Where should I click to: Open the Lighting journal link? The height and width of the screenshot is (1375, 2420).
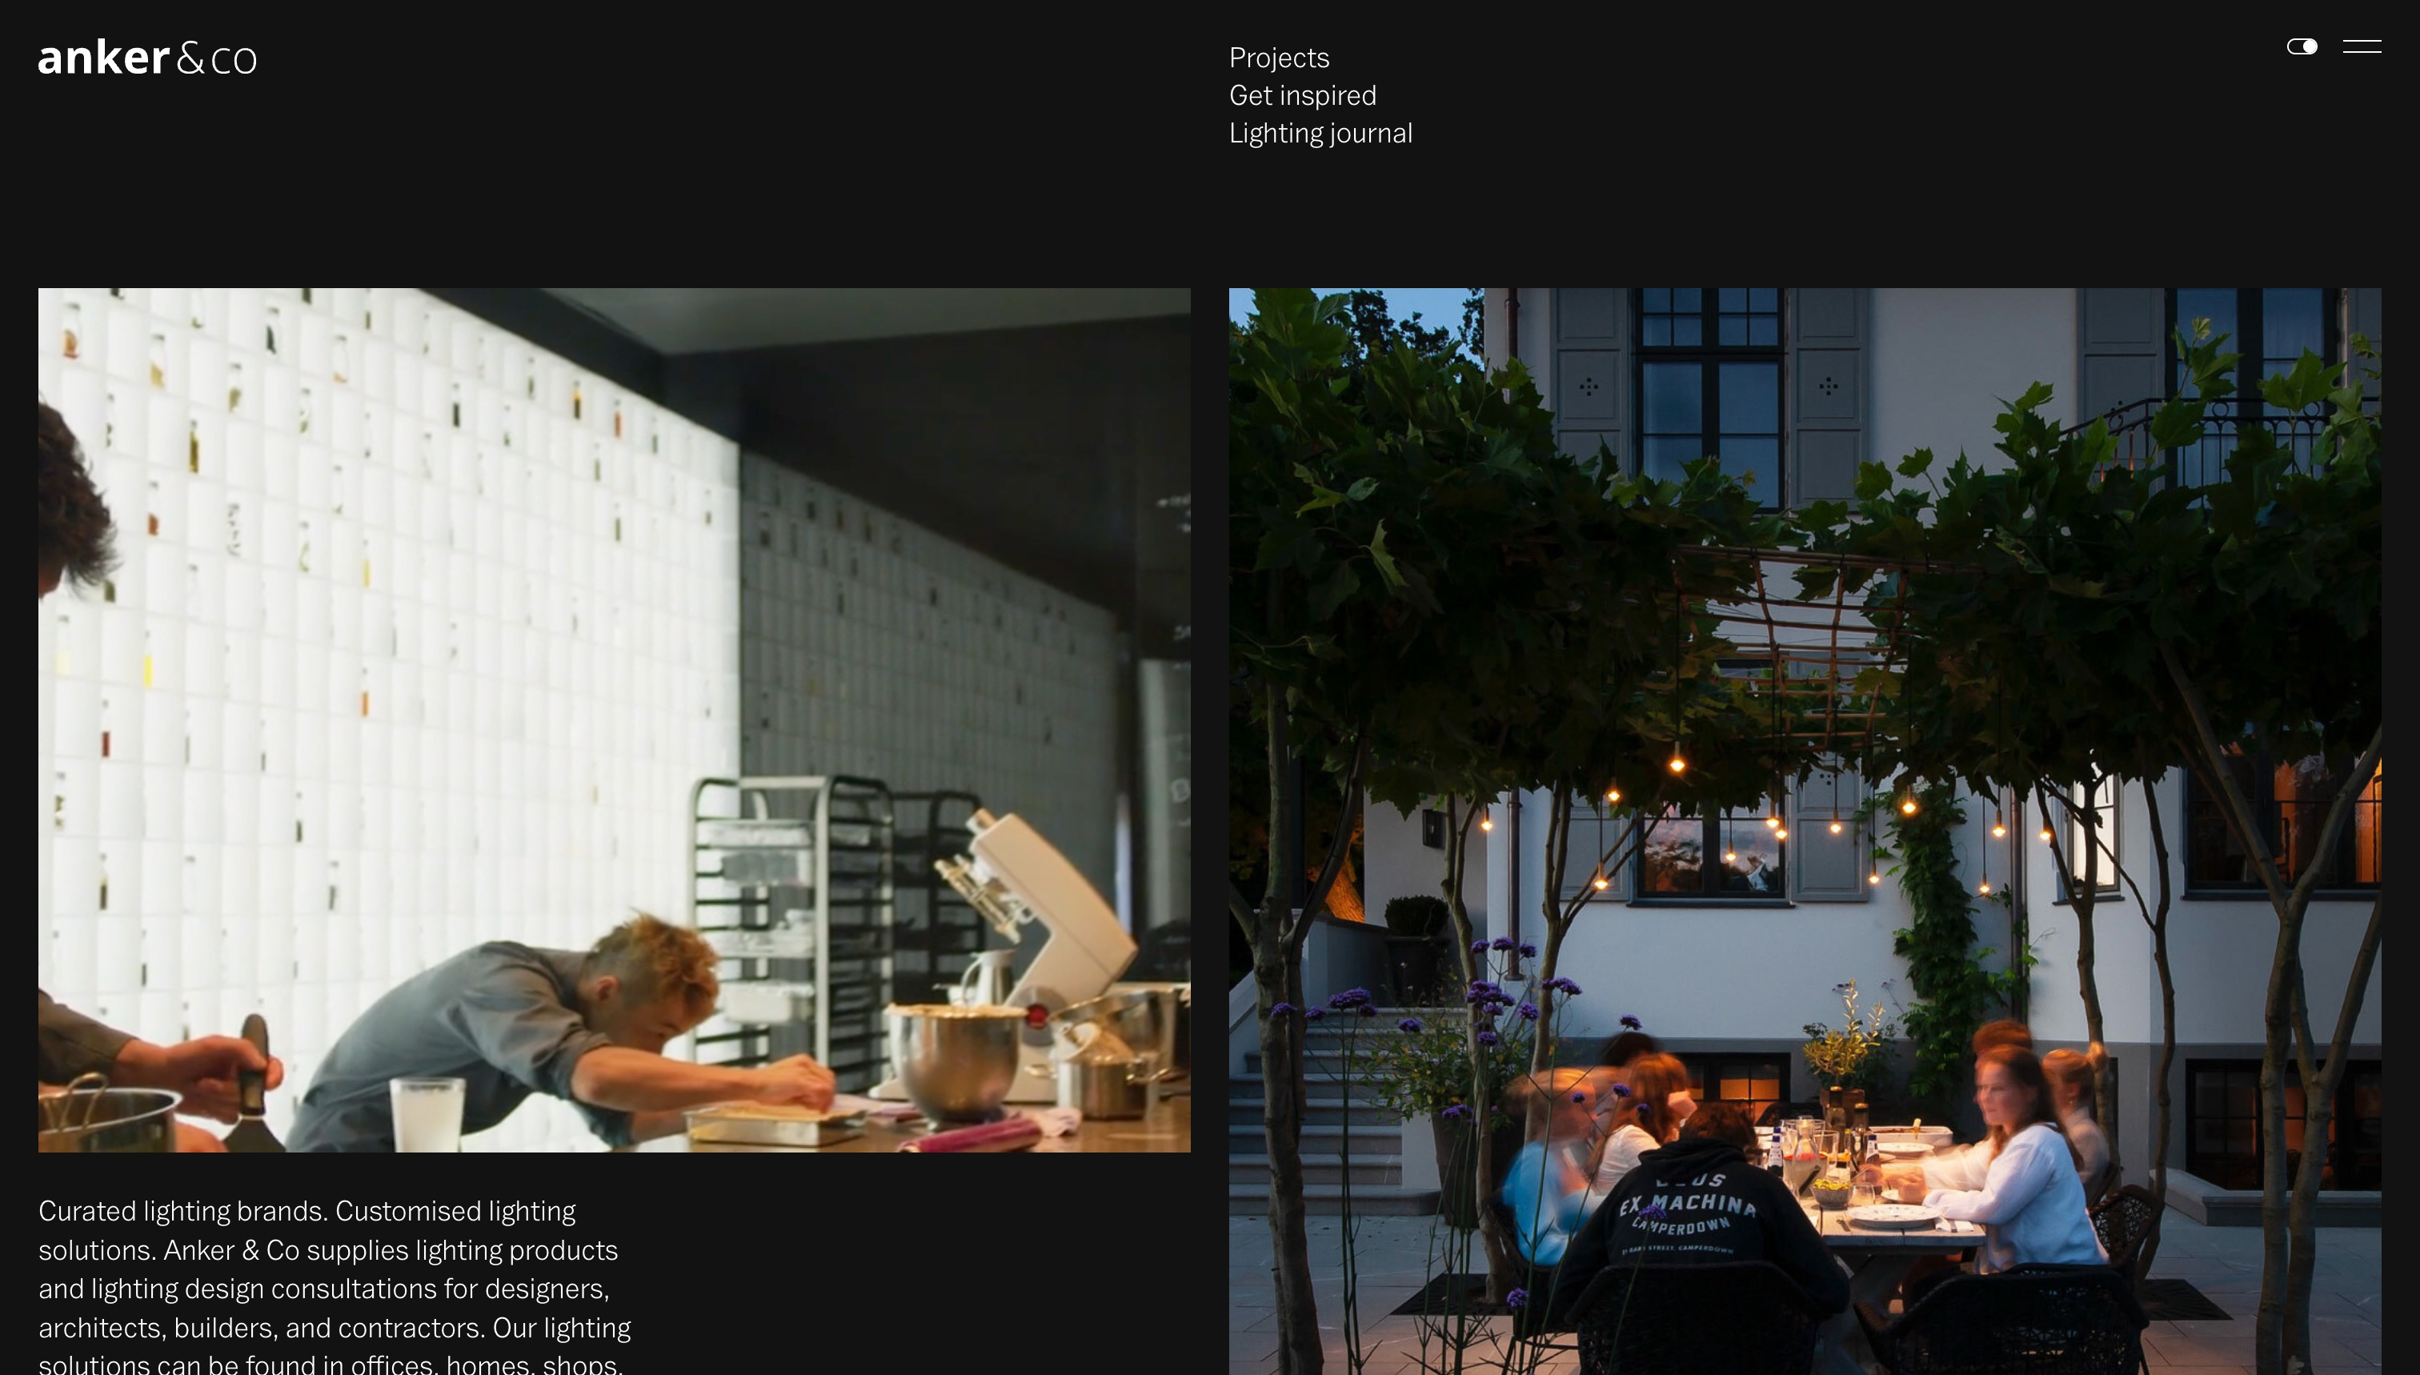(x=1320, y=133)
